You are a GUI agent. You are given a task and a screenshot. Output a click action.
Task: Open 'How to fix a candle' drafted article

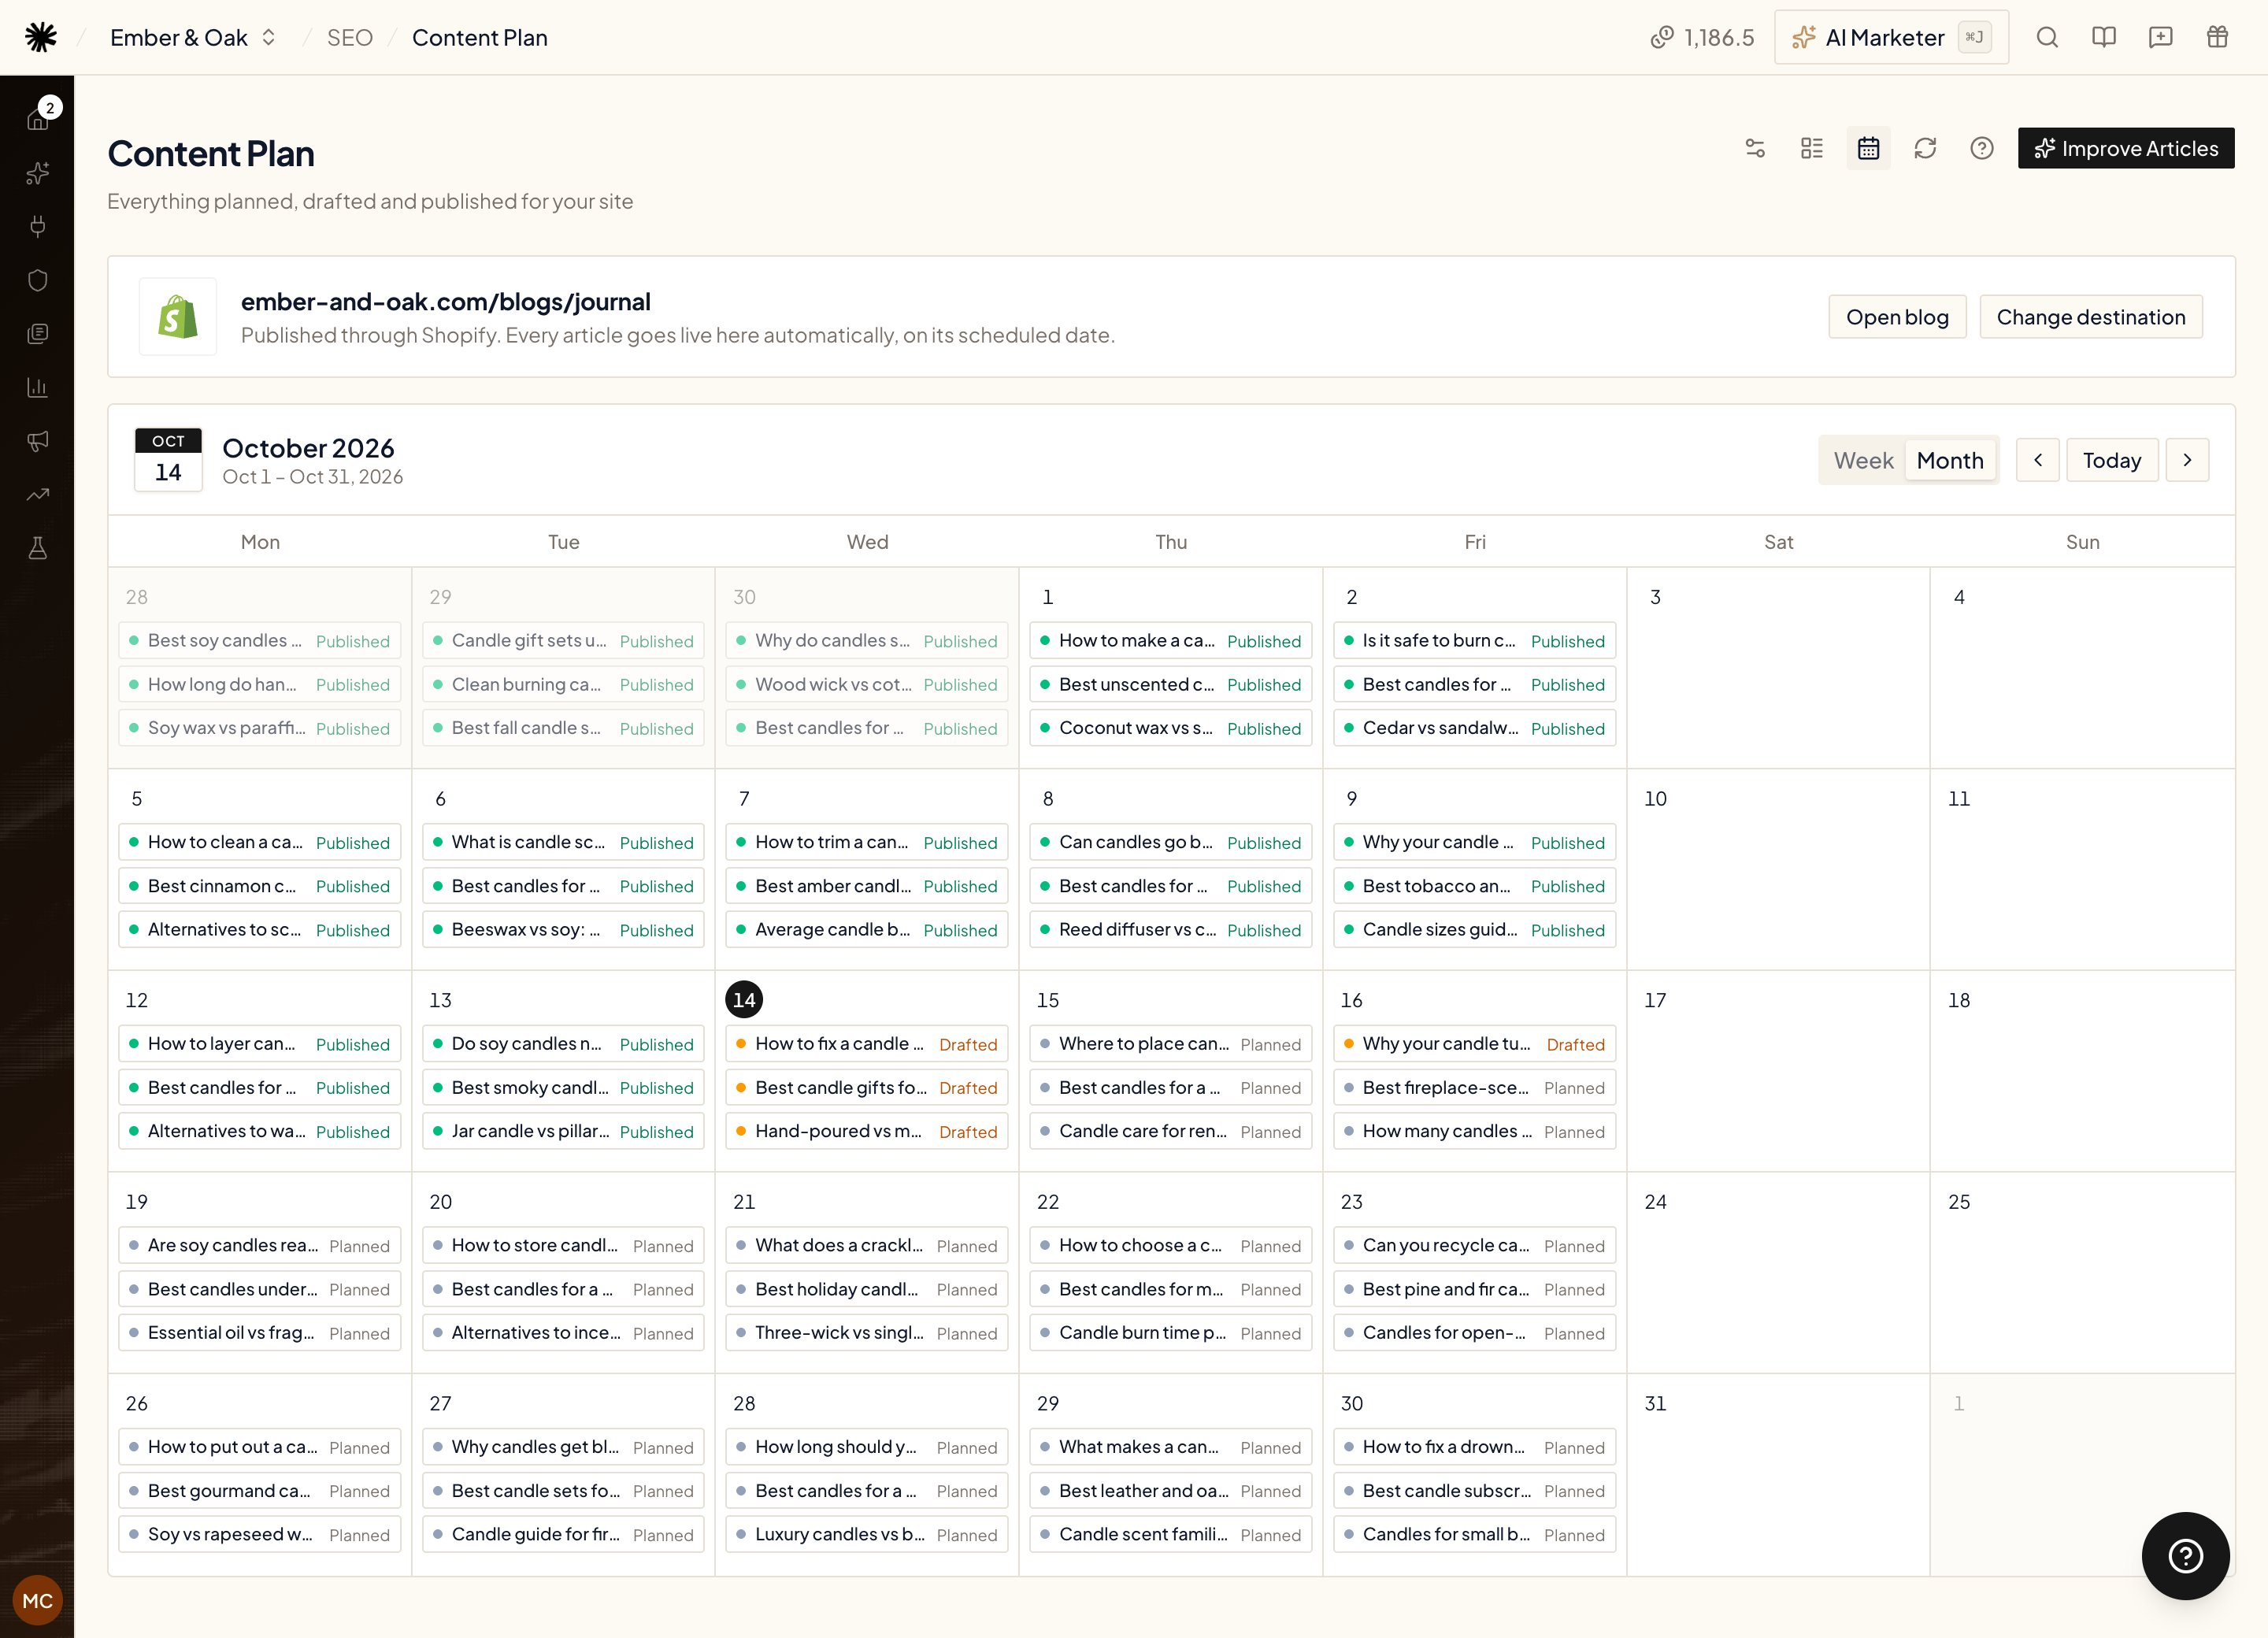point(866,1044)
